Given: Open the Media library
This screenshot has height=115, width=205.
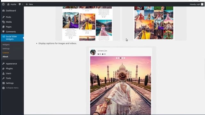Looking at the screenshot, I should click(9, 22).
